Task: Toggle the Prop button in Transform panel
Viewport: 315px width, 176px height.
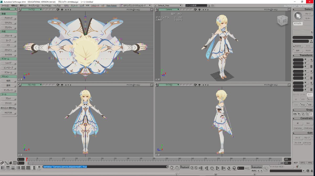Action: 303,105
